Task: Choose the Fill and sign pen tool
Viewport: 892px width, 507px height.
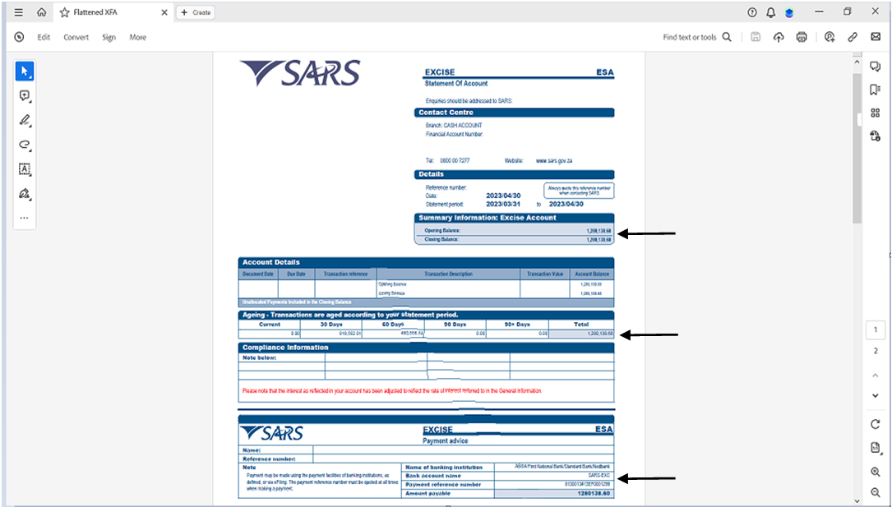Action: pos(25,194)
